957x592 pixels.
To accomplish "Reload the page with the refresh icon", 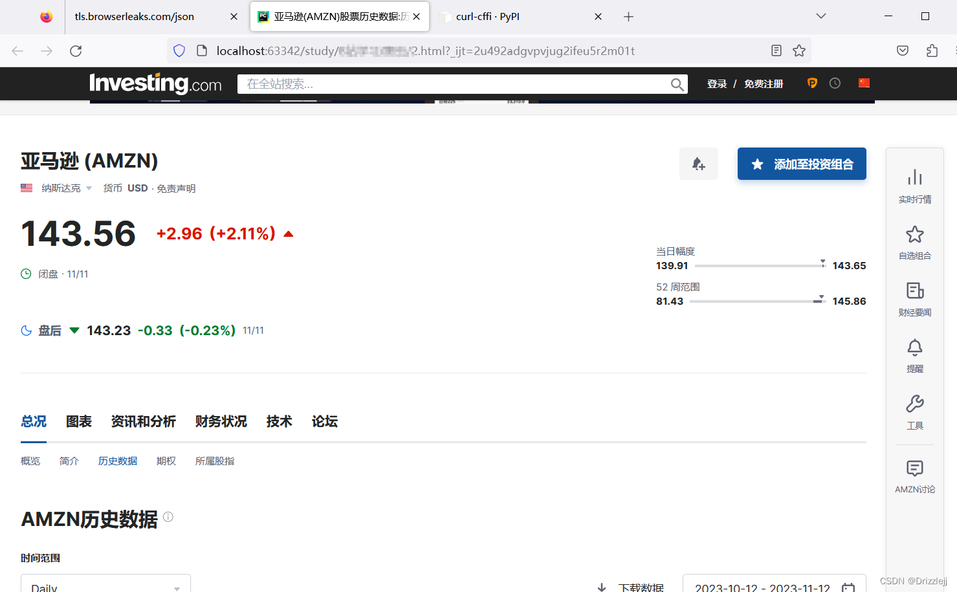I will click(76, 51).
